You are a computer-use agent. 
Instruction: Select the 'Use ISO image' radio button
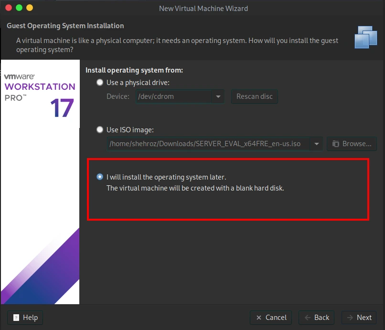pyautogui.click(x=100, y=129)
